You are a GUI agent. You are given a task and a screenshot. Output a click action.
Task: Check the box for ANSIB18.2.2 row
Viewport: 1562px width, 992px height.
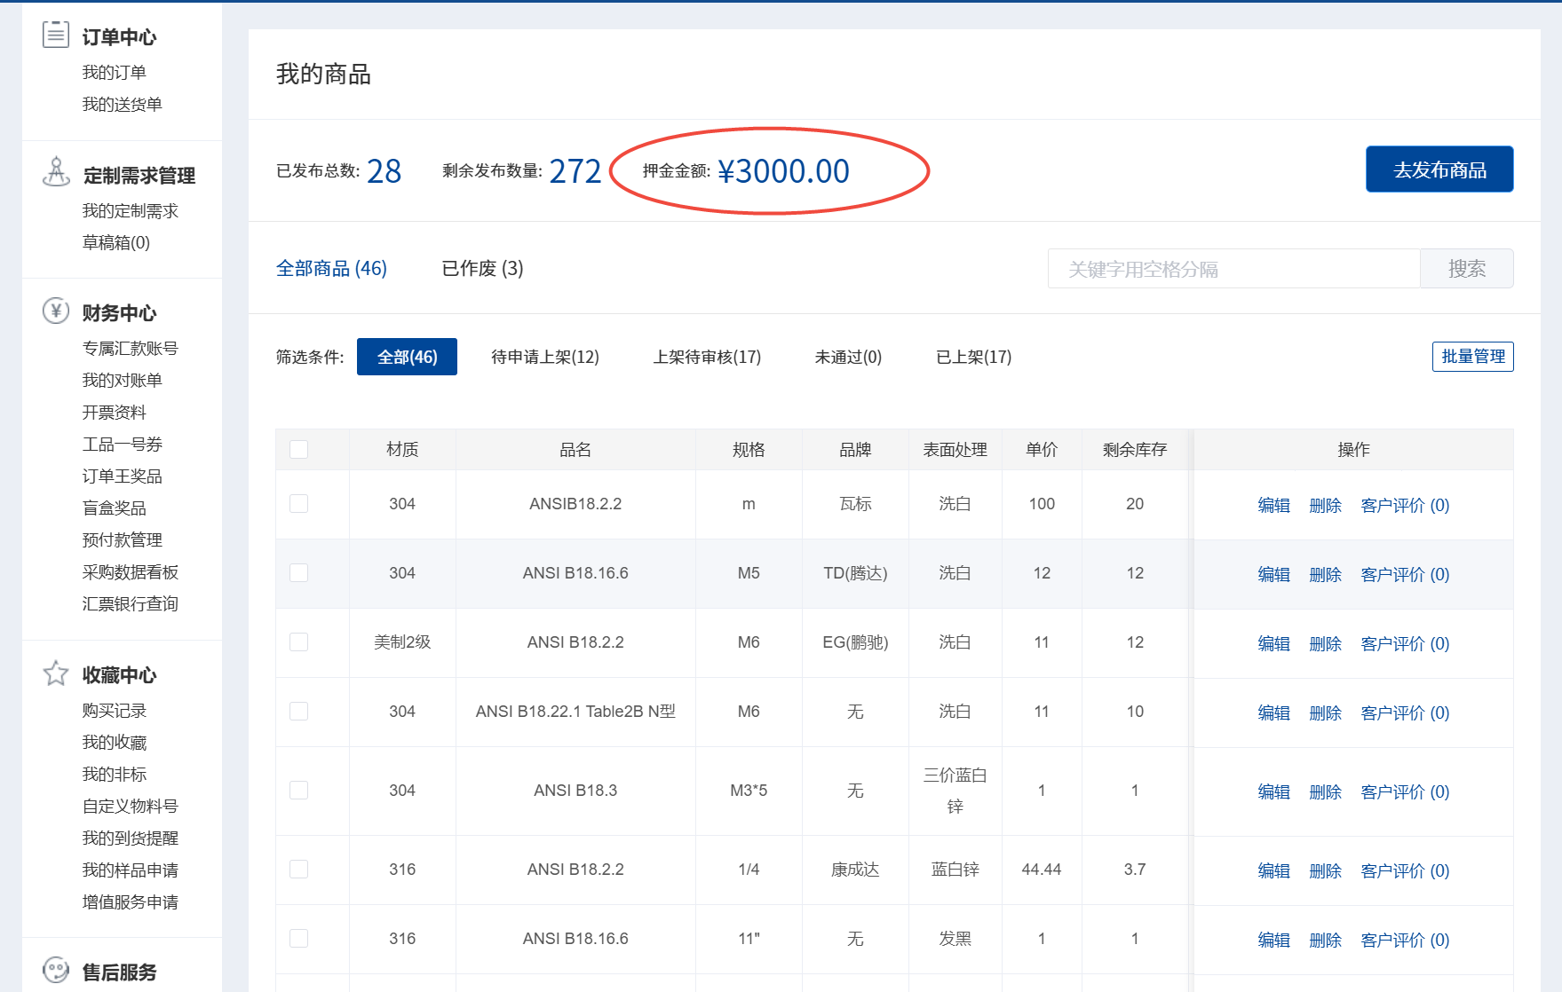[x=299, y=504]
